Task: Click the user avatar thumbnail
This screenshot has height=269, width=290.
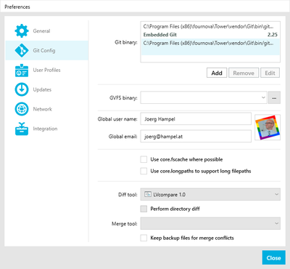Action: [268, 127]
